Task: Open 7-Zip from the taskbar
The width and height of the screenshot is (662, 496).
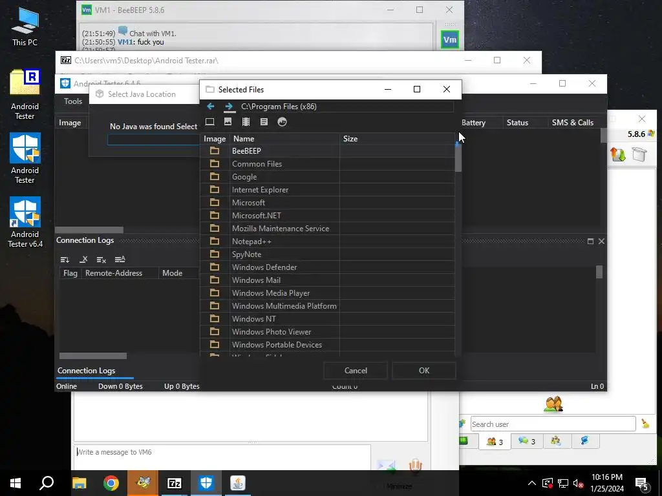Action: pyautogui.click(x=175, y=483)
